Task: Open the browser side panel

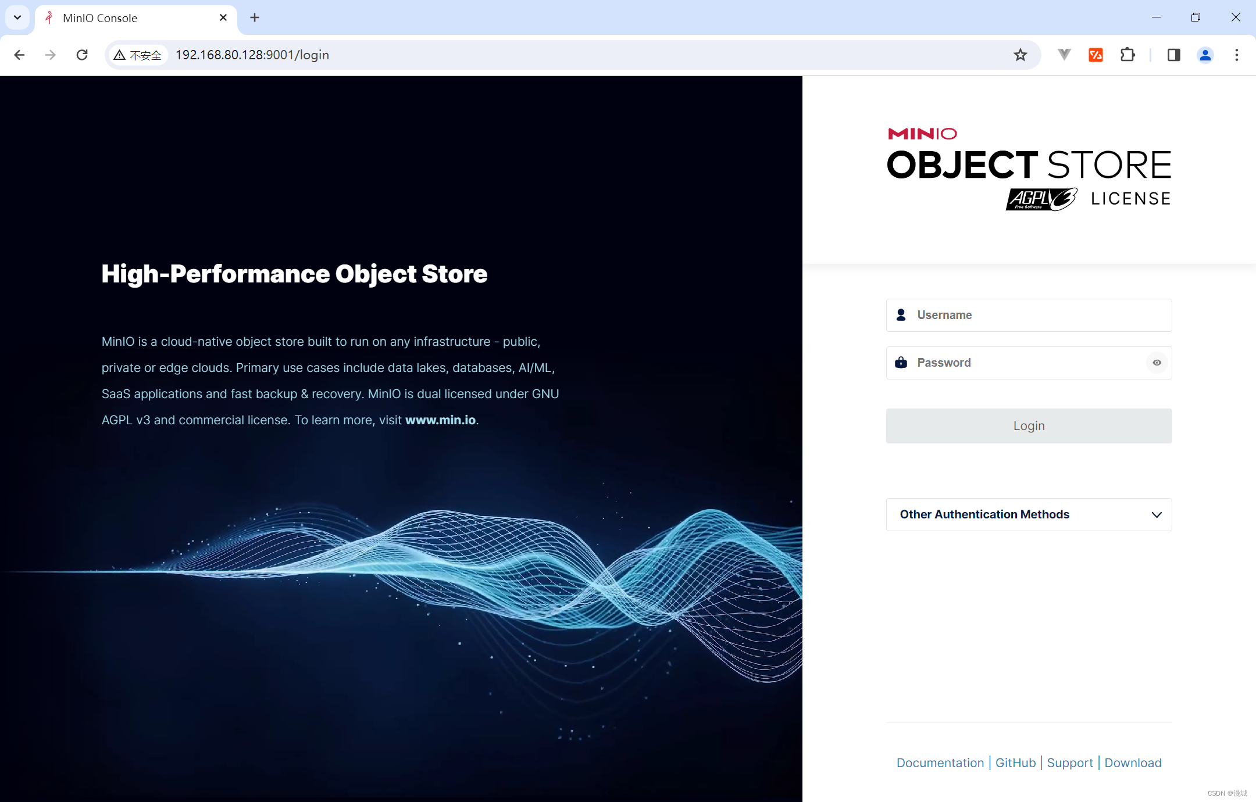Action: [1173, 55]
